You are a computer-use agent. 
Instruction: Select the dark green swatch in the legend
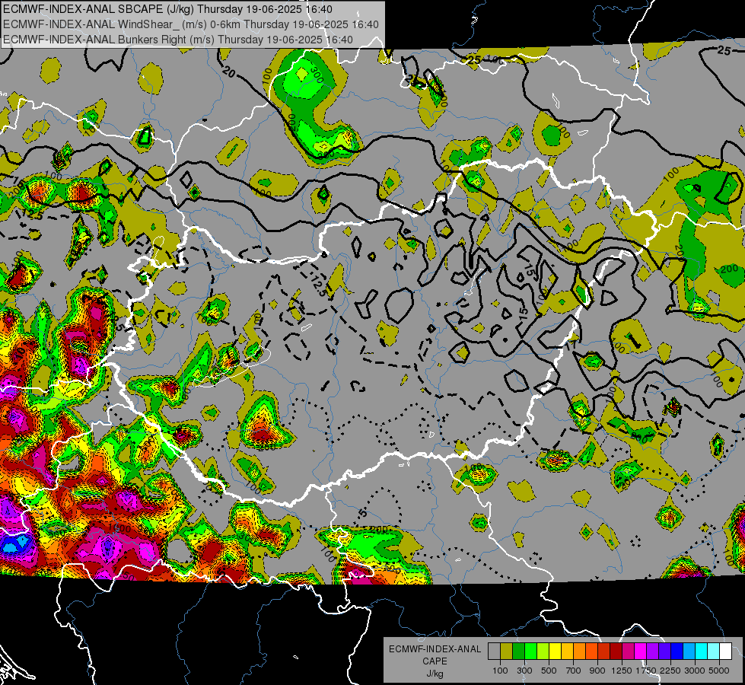click(519, 651)
